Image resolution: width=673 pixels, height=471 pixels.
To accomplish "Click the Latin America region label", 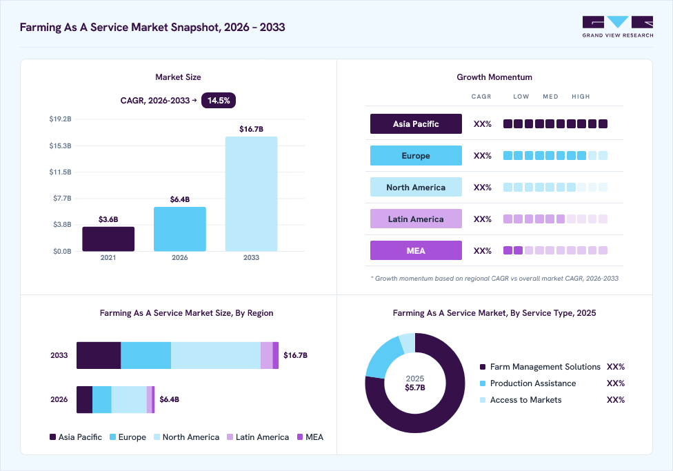I will tap(416, 219).
